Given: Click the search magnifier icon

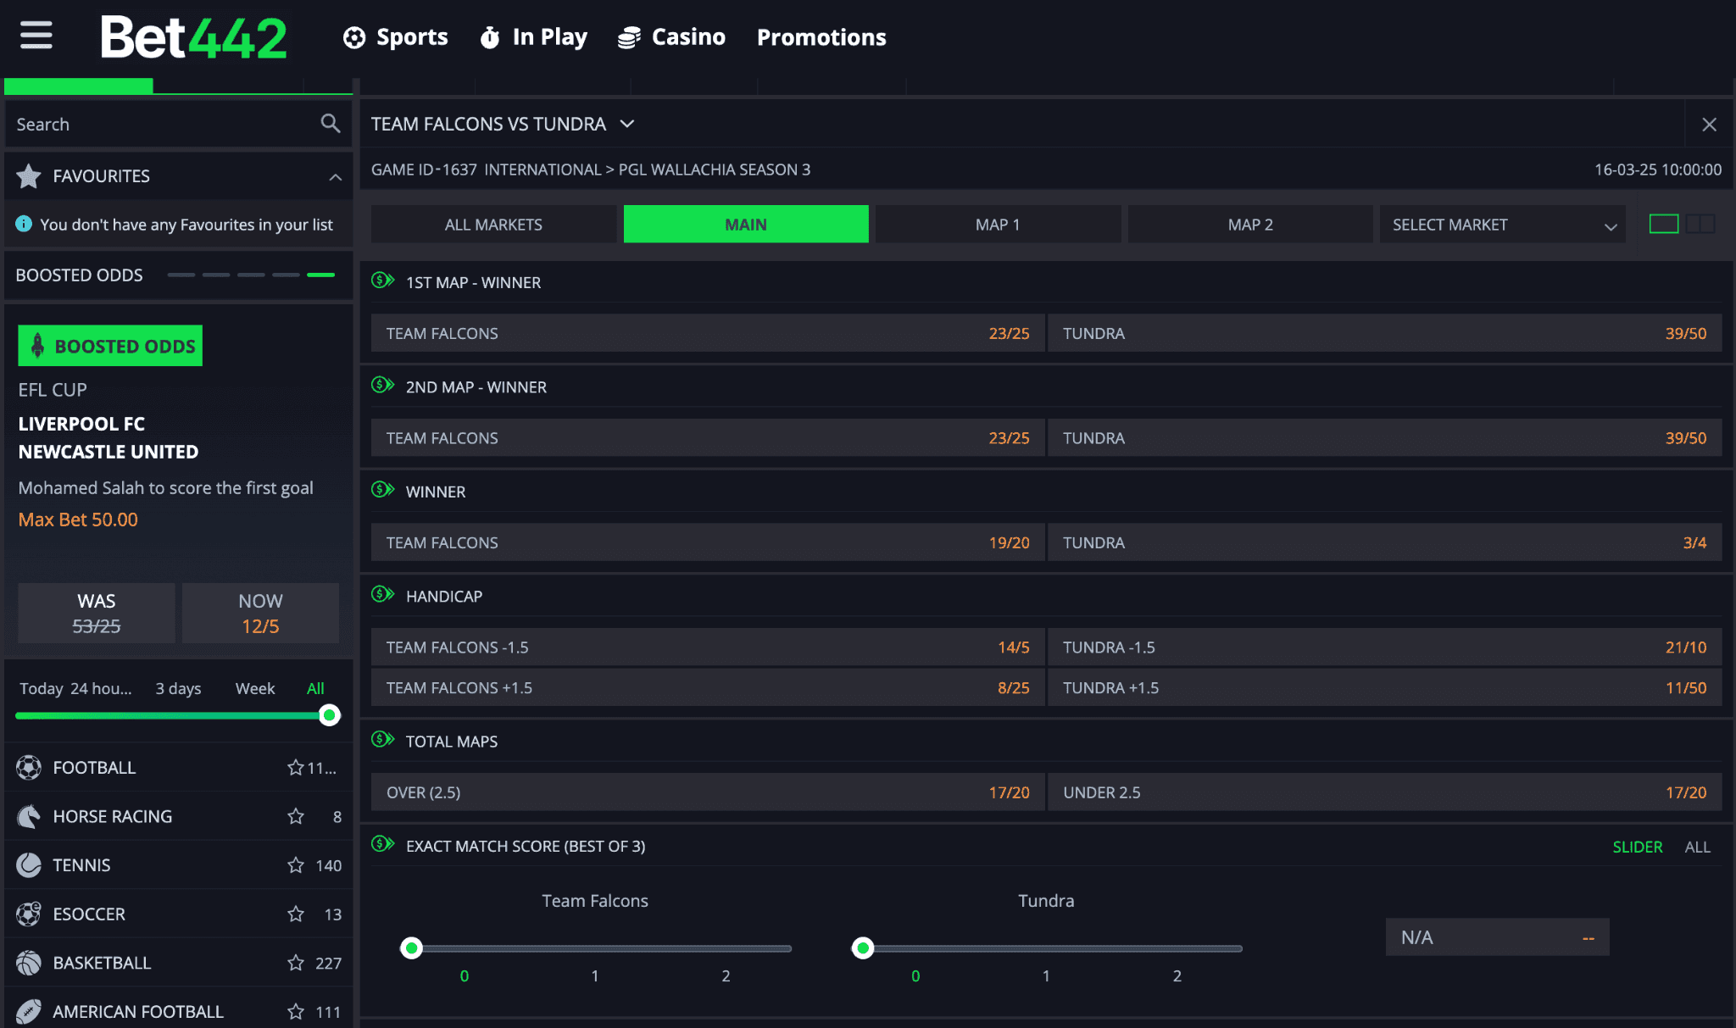Looking at the screenshot, I should [331, 124].
